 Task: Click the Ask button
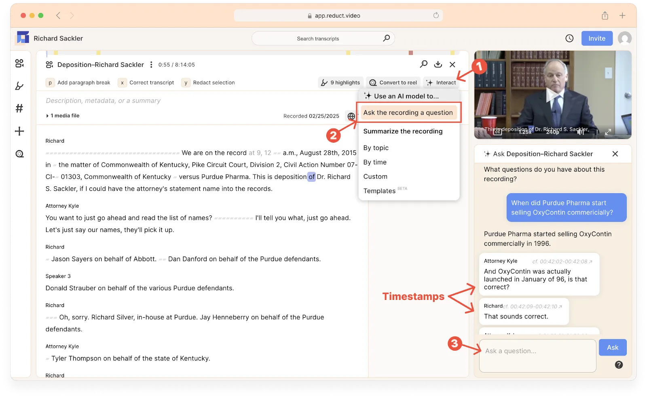(613, 347)
